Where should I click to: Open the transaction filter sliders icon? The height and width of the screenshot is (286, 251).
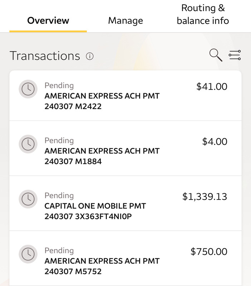point(235,55)
